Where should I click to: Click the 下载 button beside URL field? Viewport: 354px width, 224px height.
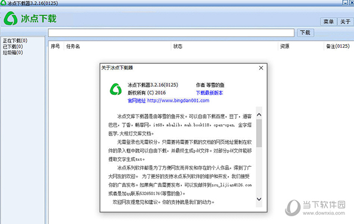click(305, 32)
